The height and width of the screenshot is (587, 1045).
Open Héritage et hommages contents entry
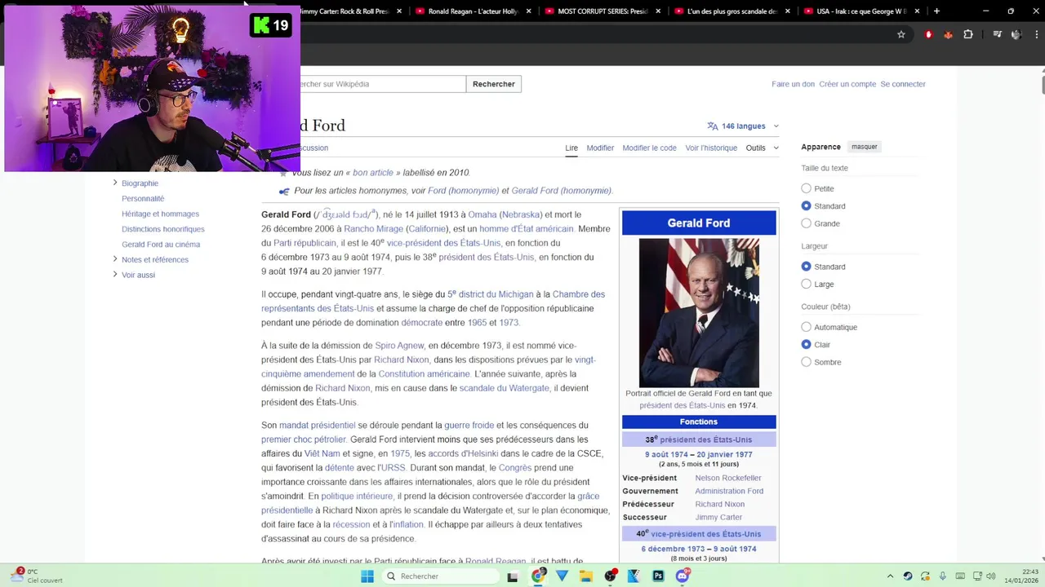[x=160, y=214]
